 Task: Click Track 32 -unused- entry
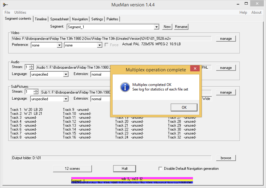pos(182,137)
